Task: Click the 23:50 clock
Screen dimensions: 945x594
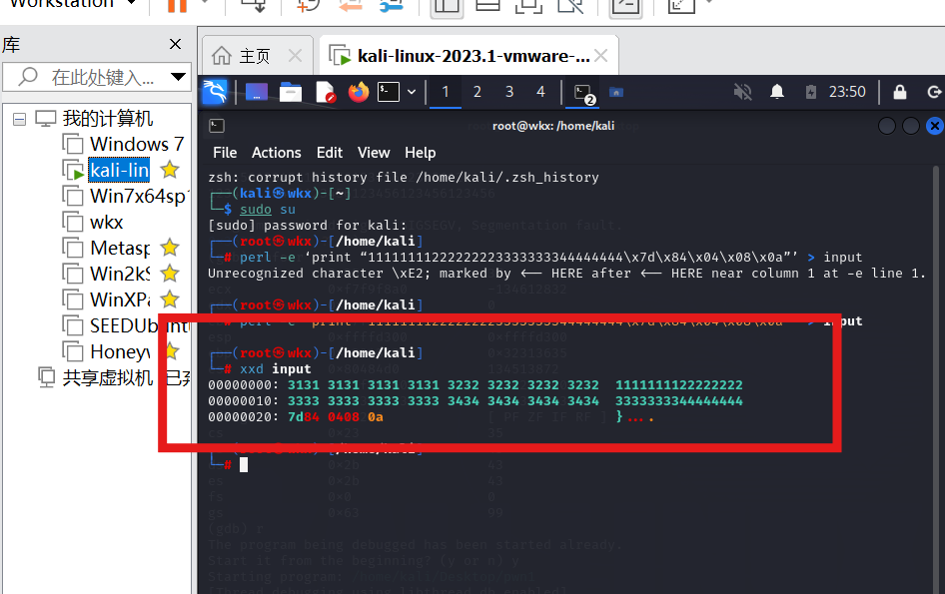Action: 847,92
